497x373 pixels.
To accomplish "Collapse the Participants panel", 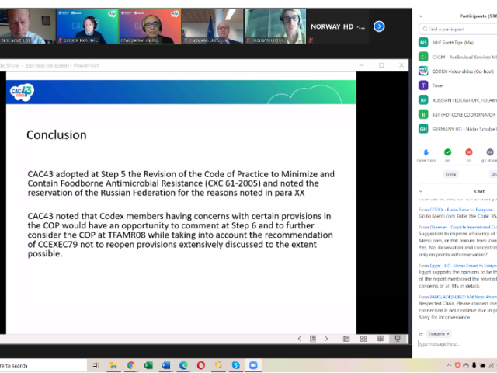I will click(420, 15).
